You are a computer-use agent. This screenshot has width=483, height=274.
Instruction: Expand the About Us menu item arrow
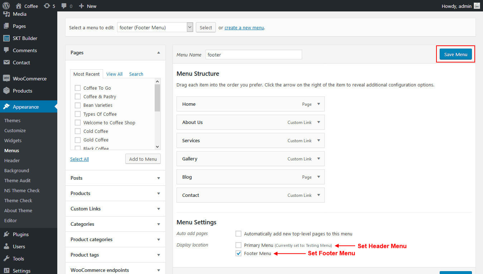coord(319,122)
